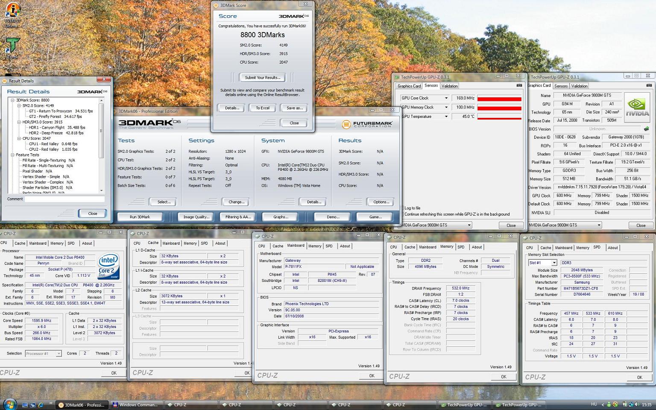This screenshot has width=656, height=410.
Task: Launch the Turok desktop shortcut
Action: pyautogui.click(x=13, y=48)
